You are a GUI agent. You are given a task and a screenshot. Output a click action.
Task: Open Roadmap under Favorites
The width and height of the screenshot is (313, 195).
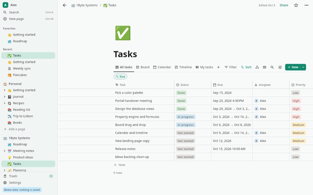28,41
